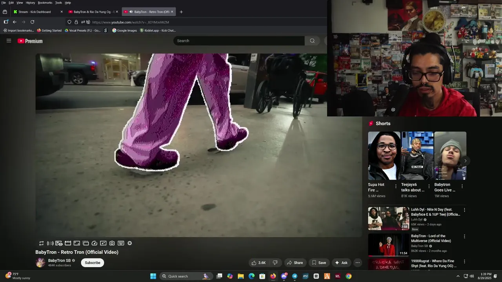Screen dimensions: 502x282
Task: Close the Stream - Kick Dashboard tab
Action: click(x=62, y=12)
